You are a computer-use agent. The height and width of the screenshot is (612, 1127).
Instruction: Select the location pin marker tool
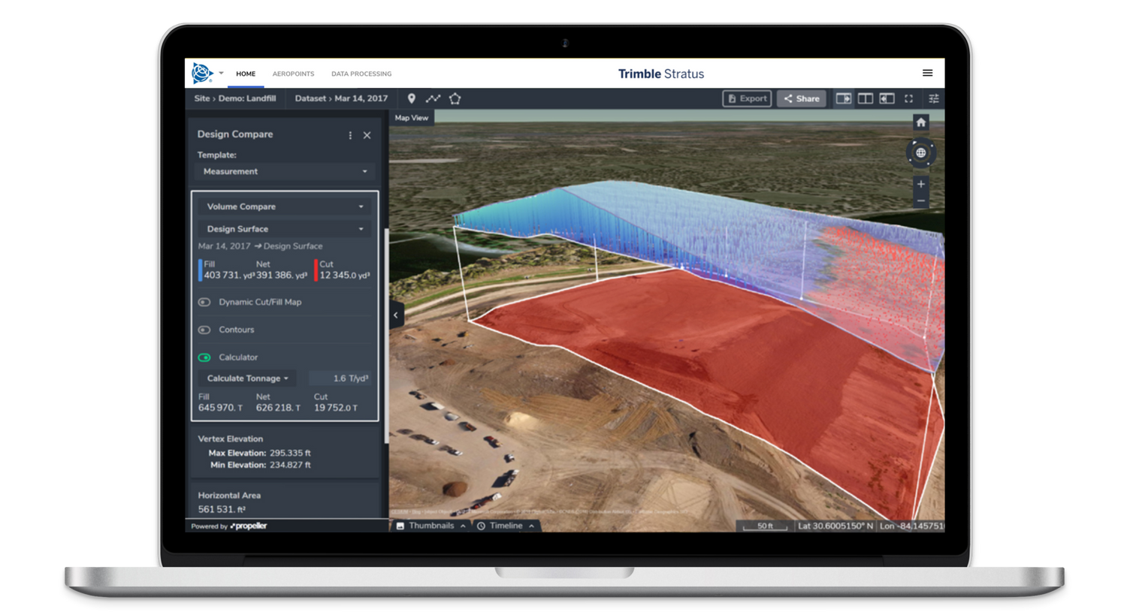point(412,98)
